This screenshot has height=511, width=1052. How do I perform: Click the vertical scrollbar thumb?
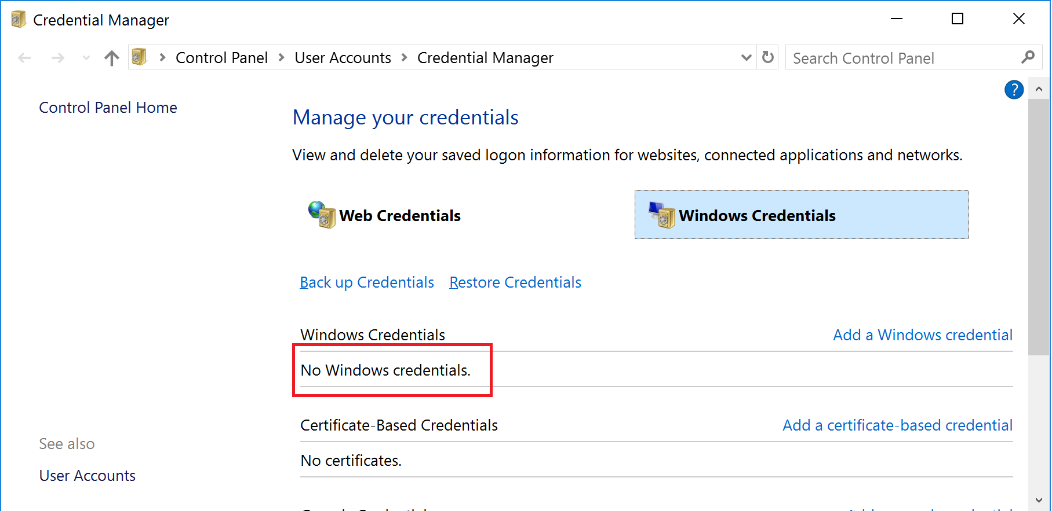[x=1039, y=227]
